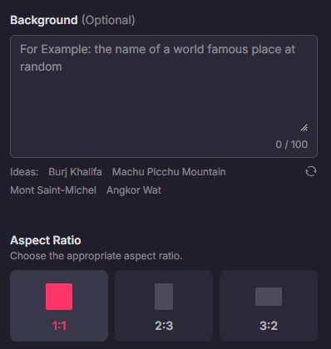This screenshot has width=331, height=349.
Task: Click the '2:3' text label
Action: click(x=164, y=326)
